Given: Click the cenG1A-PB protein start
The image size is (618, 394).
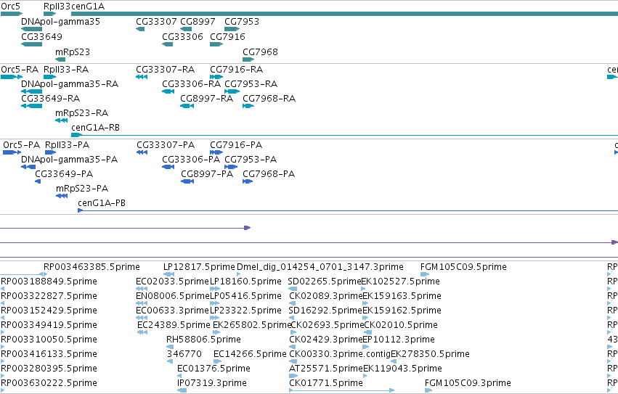Looking at the screenshot, I should pyautogui.click(x=81, y=211).
